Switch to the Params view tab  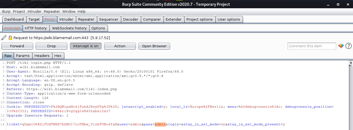(x=23, y=56)
